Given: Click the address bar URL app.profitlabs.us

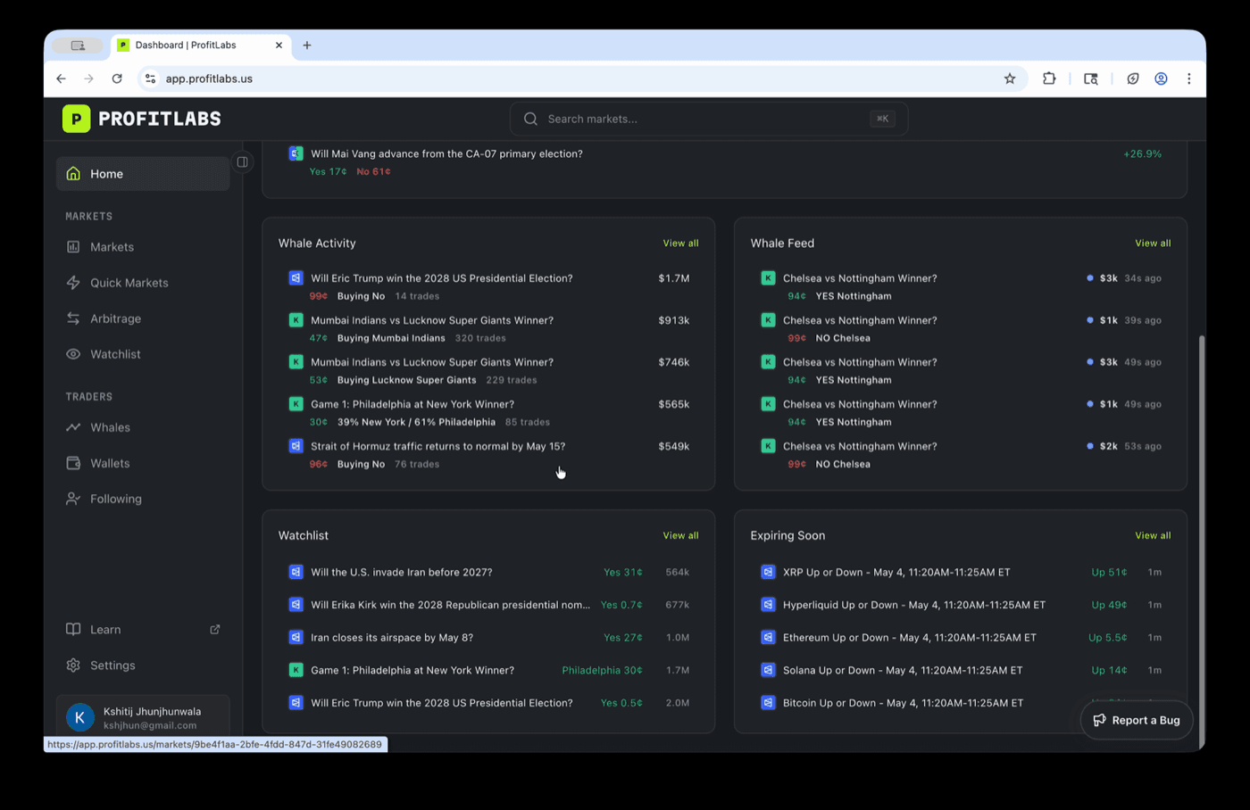Looking at the screenshot, I should point(209,79).
